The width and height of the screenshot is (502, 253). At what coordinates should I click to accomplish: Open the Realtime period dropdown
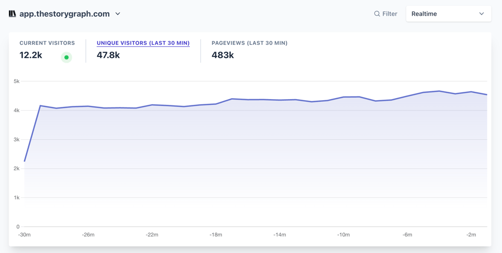pyautogui.click(x=448, y=14)
